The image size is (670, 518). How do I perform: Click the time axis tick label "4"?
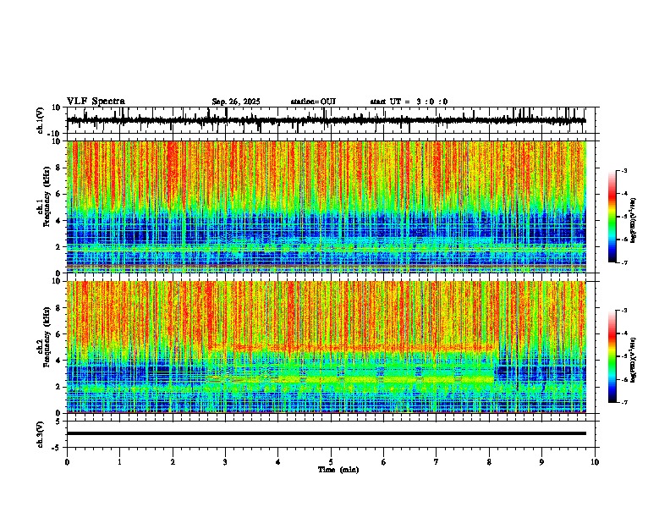[278, 462]
